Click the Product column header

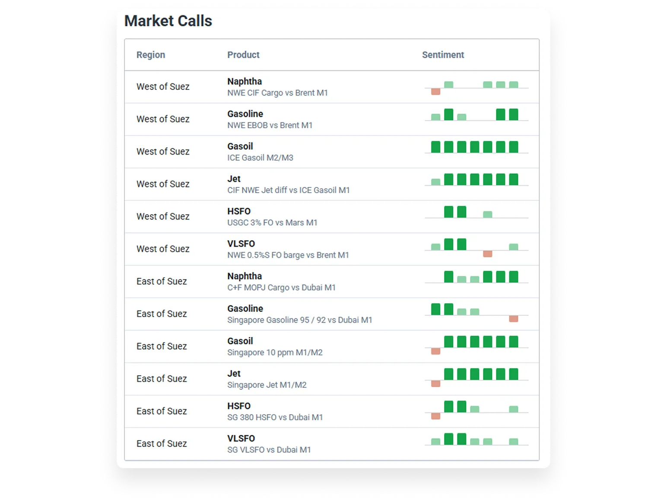tap(243, 55)
